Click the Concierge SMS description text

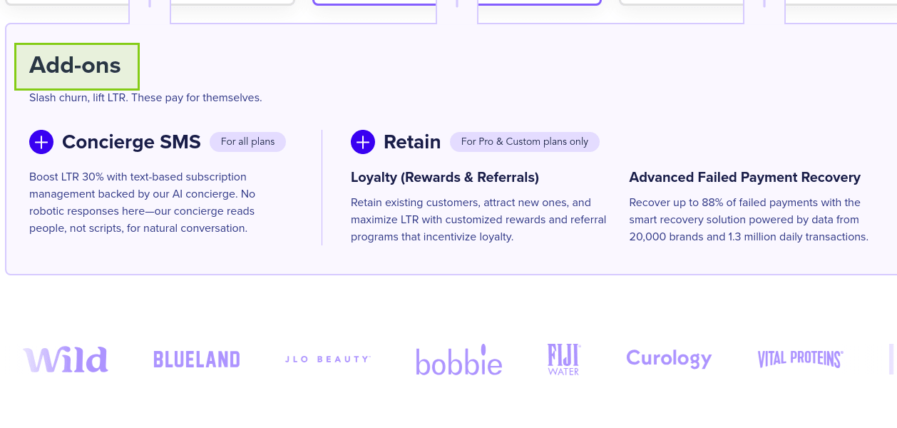pos(142,203)
